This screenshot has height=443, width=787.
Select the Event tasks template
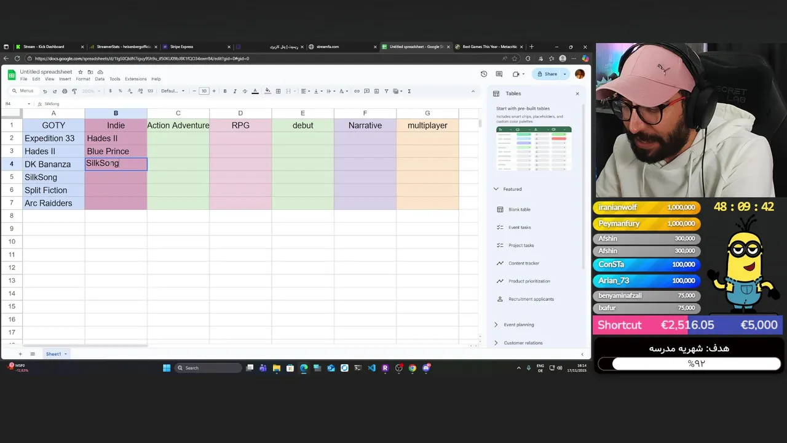click(520, 228)
